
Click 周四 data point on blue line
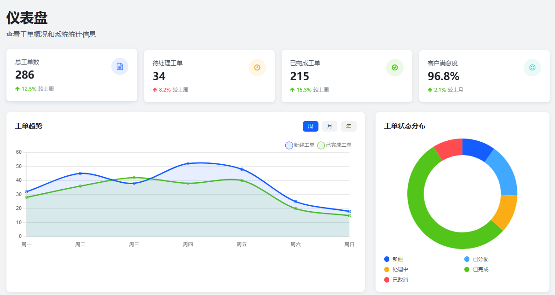click(x=188, y=163)
